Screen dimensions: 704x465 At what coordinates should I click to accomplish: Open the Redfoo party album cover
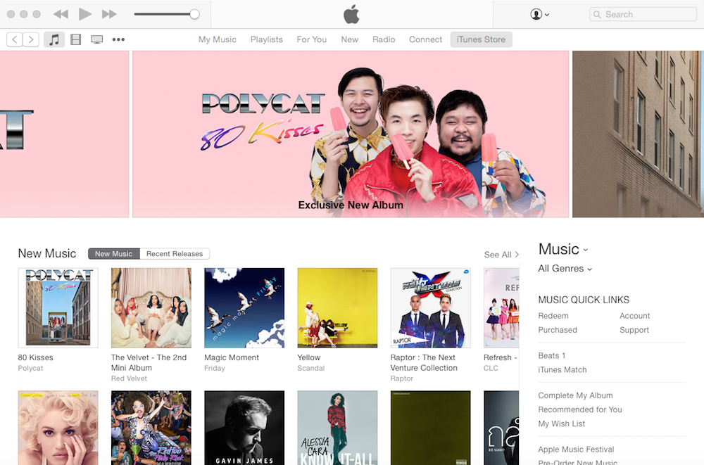click(151, 428)
